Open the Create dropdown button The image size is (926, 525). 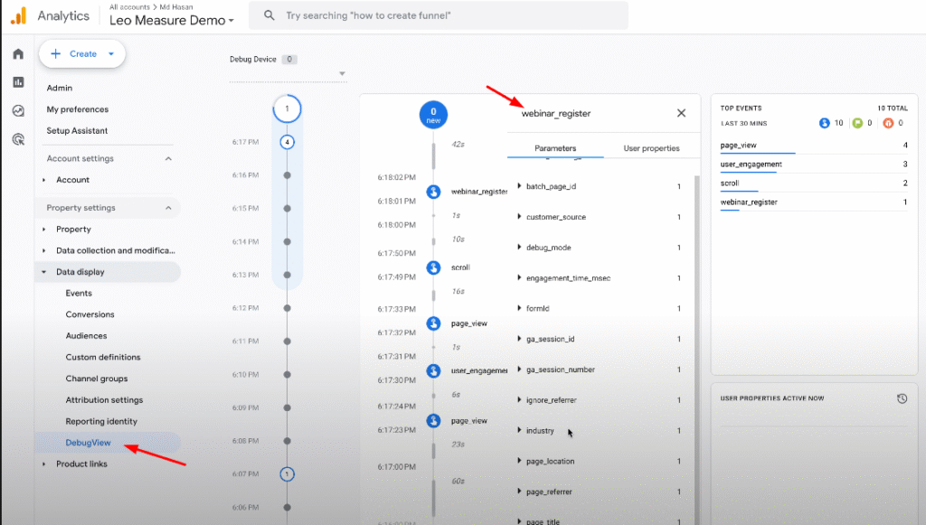(82, 53)
